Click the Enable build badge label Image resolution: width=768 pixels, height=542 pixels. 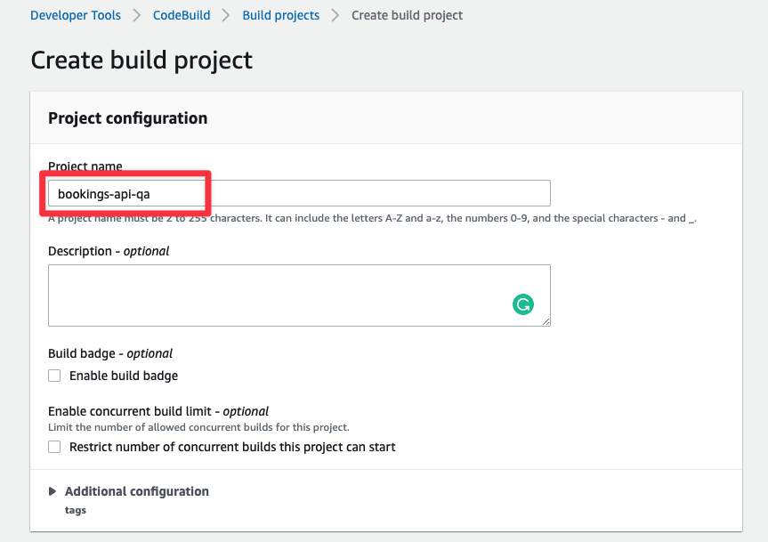coord(124,376)
